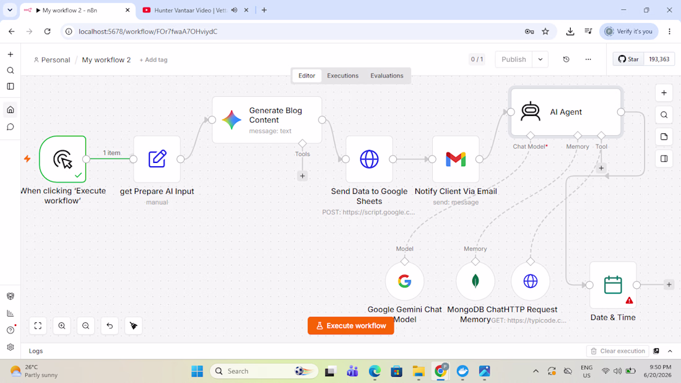Open the get Prepare AI Input node
Image resolution: width=681 pixels, height=383 pixels.
(x=157, y=159)
